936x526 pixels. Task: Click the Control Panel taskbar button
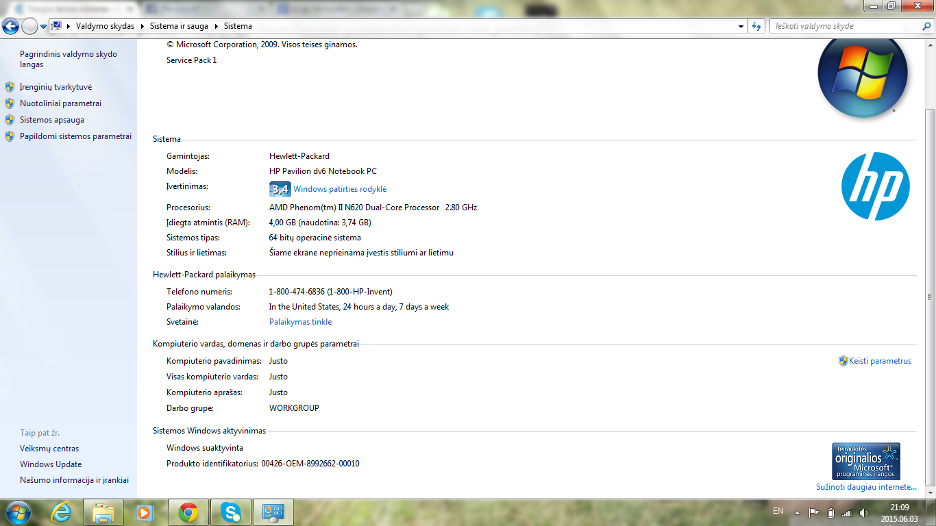coord(273,512)
